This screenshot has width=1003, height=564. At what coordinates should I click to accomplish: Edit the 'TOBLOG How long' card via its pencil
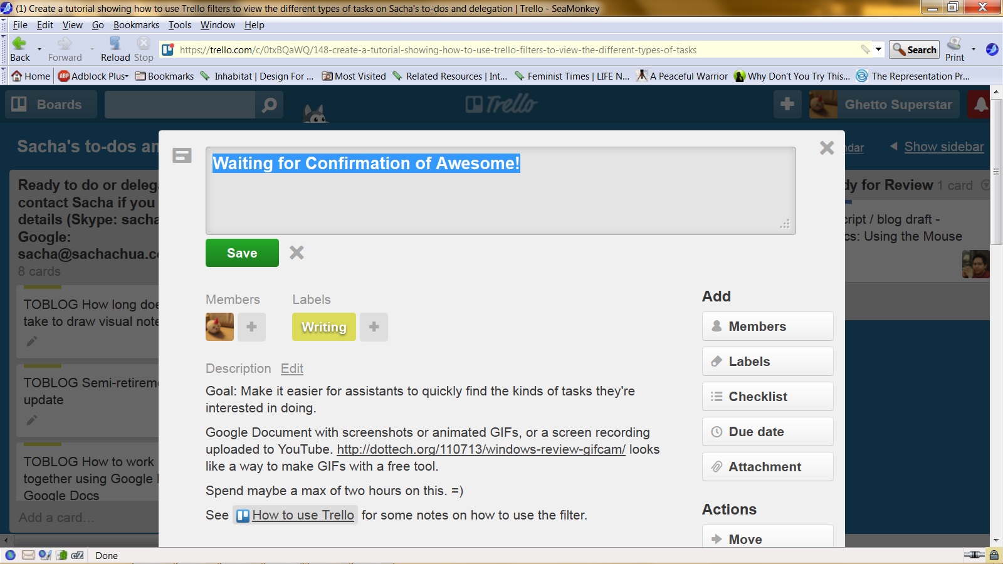[x=32, y=341]
